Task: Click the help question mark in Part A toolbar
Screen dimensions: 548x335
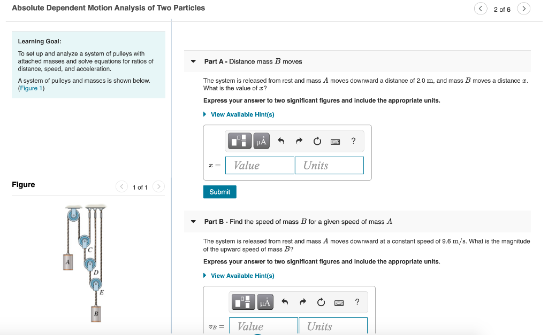Action: click(353, 141)
